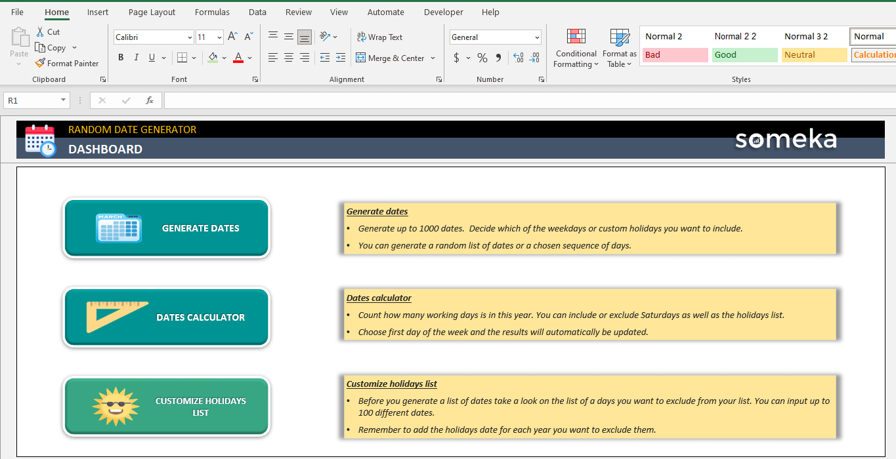
Task: Click the Name Box showing R1
Action: tap(32, 100)
